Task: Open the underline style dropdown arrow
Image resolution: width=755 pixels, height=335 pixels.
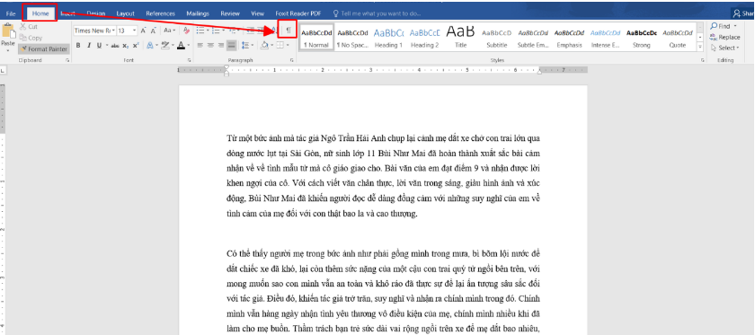Action: pyautogui.click(x=106, y=45)
